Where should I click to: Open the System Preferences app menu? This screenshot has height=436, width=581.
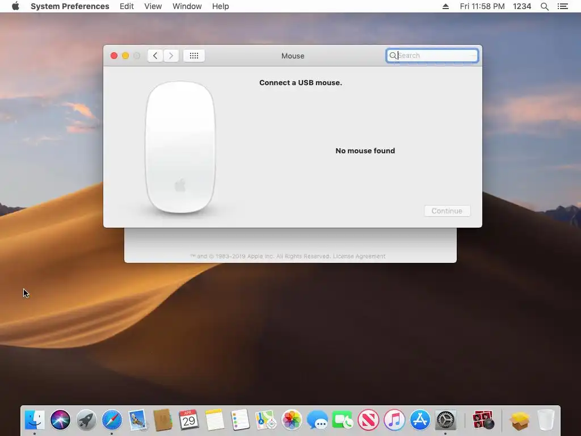click(70, 6)
